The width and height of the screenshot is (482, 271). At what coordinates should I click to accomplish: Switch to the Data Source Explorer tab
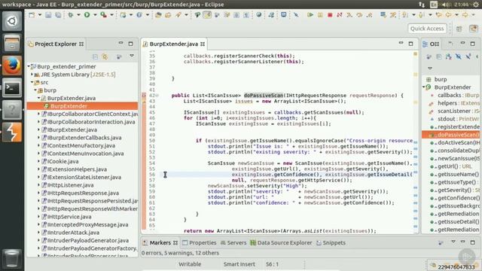(281, 242)
